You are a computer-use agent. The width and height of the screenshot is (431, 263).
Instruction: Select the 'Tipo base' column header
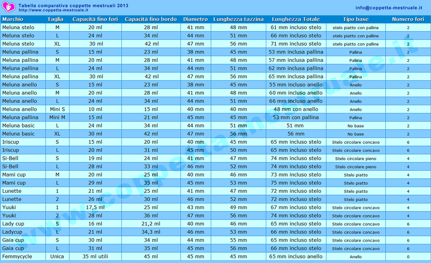pyautogui.click(x=356, y=19)
